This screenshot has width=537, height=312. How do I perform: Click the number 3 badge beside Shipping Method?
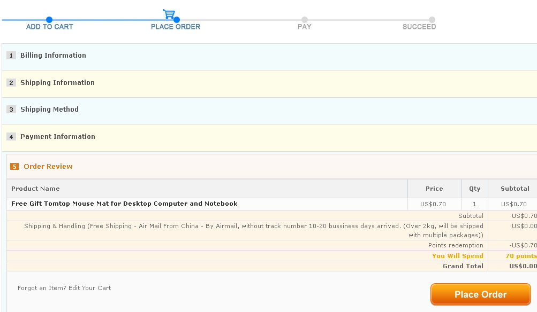click(x=11, y=110)
